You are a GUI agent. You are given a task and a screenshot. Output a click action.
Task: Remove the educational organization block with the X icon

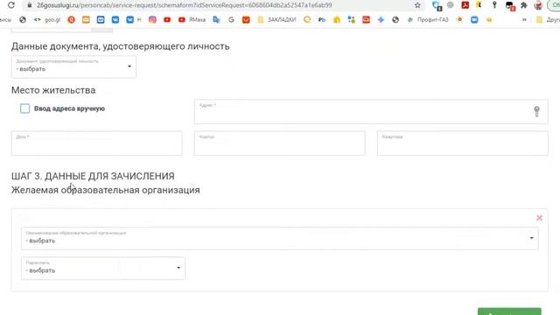(x=539, y=218)
